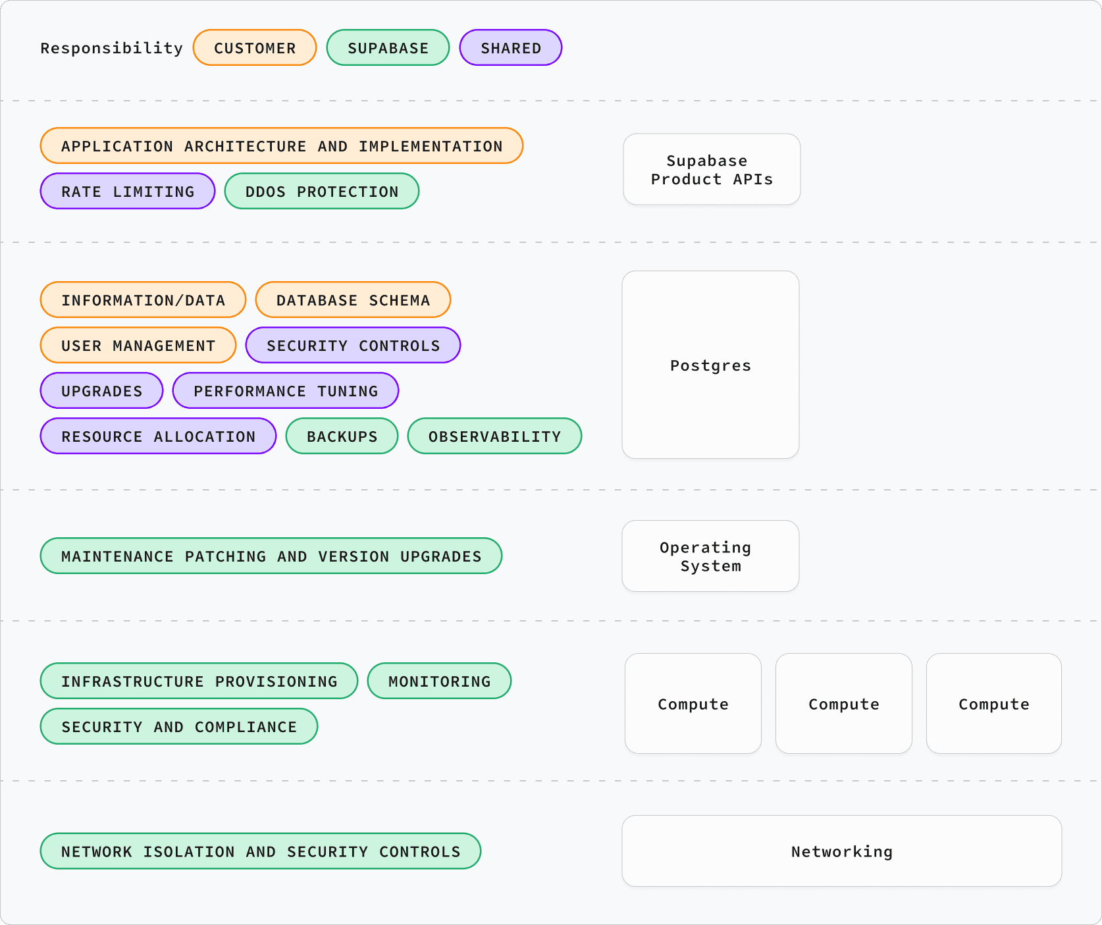Screen dimensions: 1102x925
Task: Click the UPGRADES badge
Action: pyautogui.click(x=101, y=390)
